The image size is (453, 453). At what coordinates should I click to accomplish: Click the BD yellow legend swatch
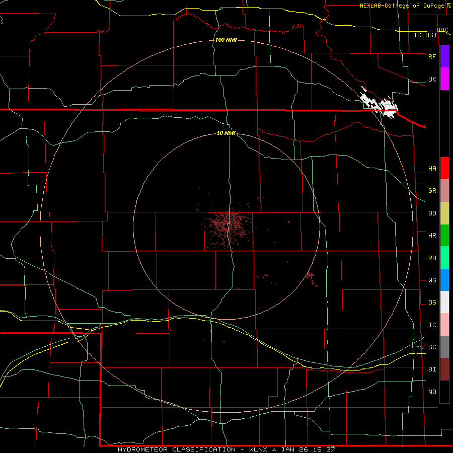point(444,213)
